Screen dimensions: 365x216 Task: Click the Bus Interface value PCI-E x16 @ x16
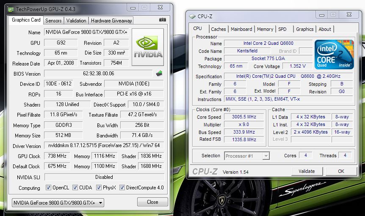(x=134, y=94)
